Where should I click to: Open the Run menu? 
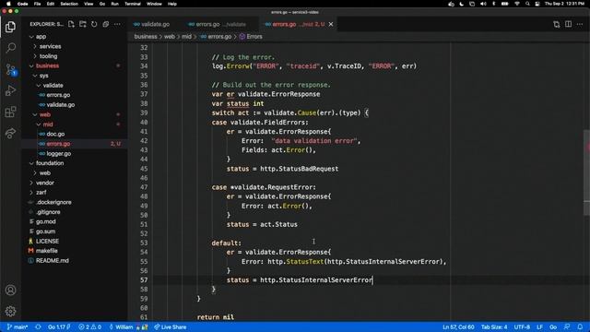pos(114,4)
